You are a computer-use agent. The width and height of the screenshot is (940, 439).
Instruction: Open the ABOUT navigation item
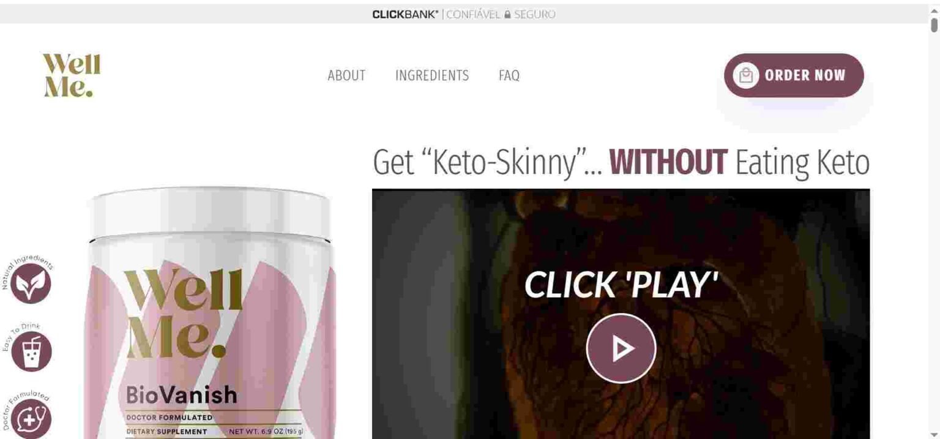[x=346, y=75]
